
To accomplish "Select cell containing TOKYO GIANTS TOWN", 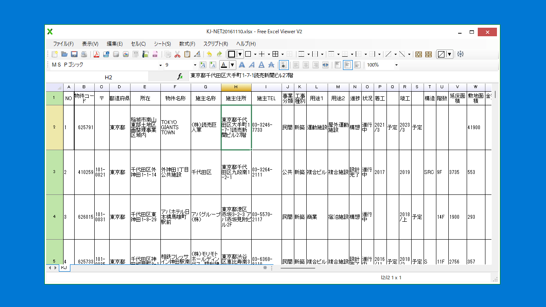I will (x=176, y=127).
